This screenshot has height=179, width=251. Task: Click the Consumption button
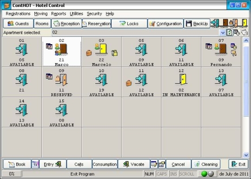coord(105,164)
